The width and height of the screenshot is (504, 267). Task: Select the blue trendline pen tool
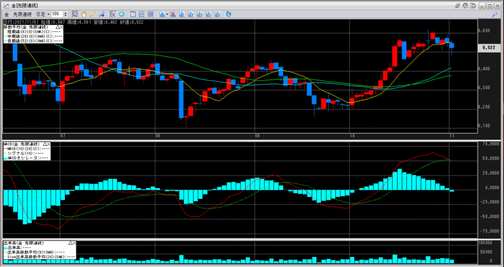click(x=101, y=14)
